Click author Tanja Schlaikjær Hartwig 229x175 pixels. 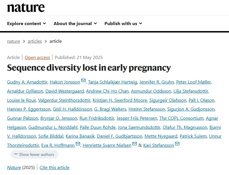(x=112, y=82)
